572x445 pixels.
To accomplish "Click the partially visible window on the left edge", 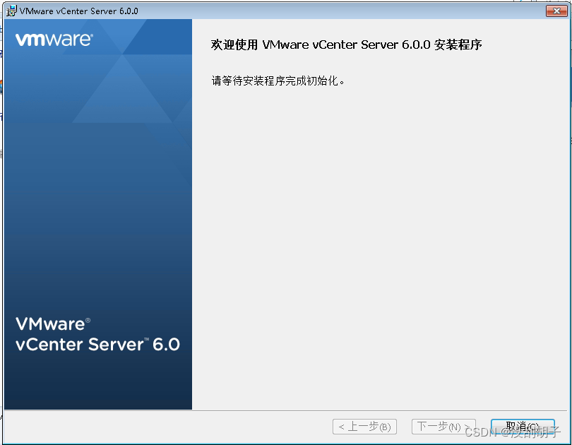I will click(3, 212).
